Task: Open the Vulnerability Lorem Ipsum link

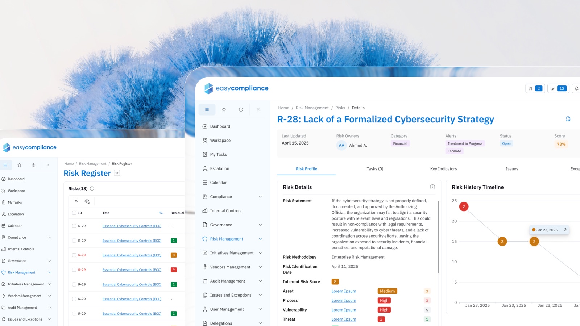Action: tap(344, 310)
